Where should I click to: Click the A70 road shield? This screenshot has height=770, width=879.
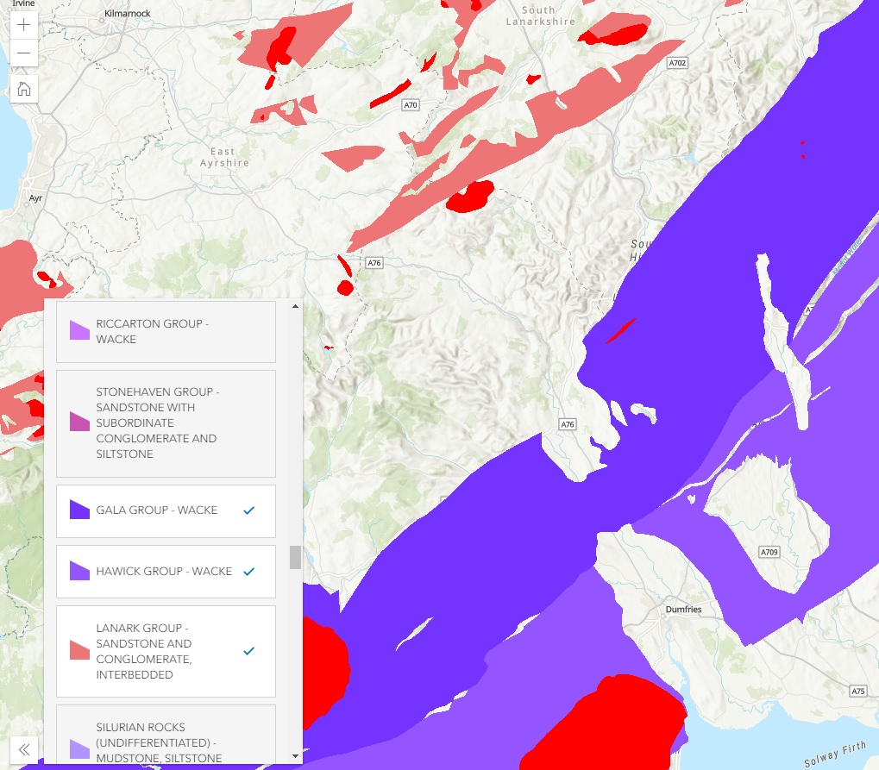[x=411, y=105]
